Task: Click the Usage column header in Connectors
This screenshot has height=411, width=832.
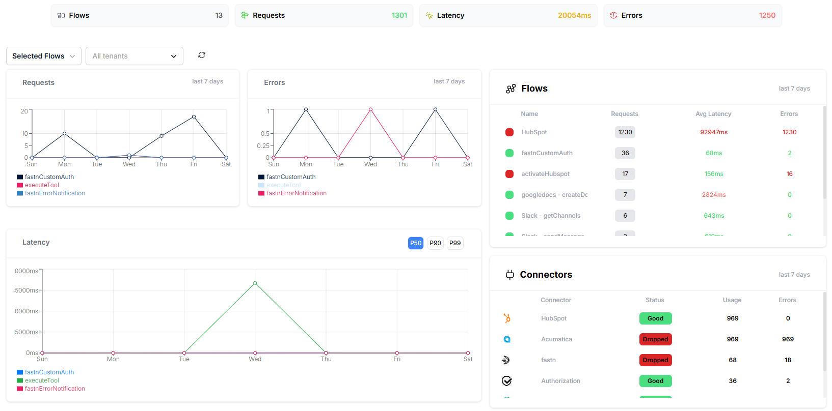Action: (x=732, y=300)
